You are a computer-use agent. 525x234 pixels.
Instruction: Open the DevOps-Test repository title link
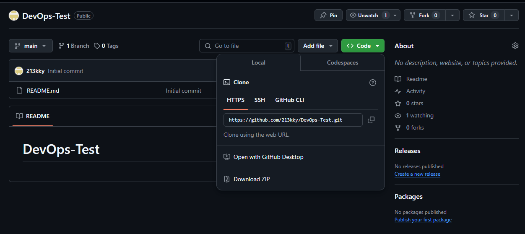(x=47, y=16)
